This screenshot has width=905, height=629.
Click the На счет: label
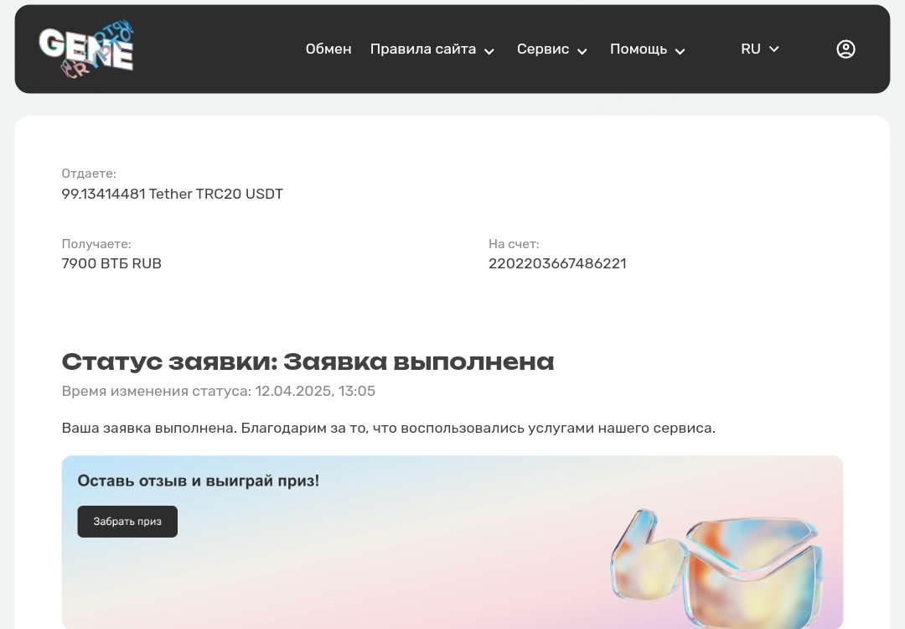point(514,244)
